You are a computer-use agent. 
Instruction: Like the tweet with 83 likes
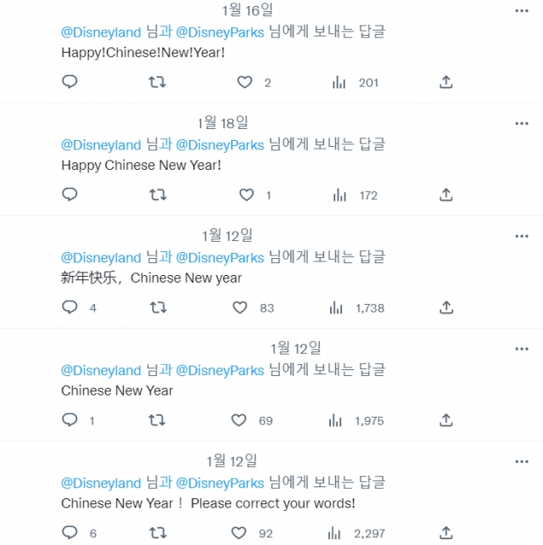click(x=240, y=307)
